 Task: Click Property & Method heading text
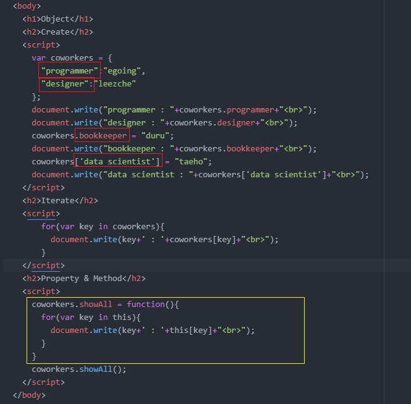(x=82, y=279)
